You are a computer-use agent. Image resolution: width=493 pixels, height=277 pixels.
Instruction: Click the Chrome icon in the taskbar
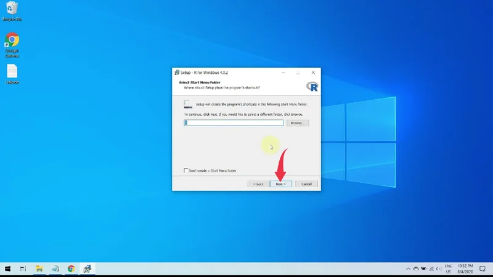71,269
